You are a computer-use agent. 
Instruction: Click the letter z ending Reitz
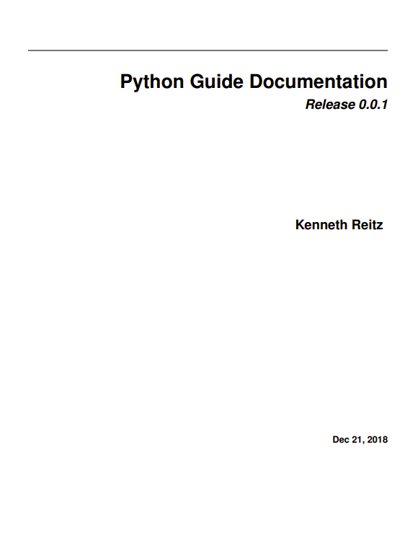(380, 226)
